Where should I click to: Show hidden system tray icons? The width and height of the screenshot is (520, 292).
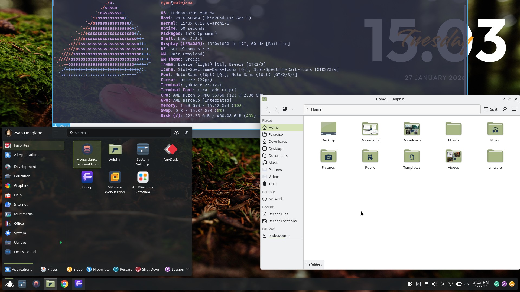pyautogui.click(x=467, y=284)
